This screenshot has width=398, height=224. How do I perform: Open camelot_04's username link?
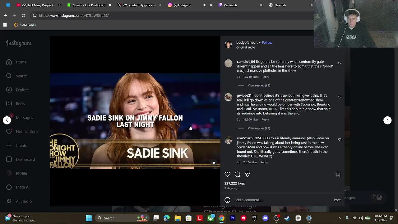pos(246,62)
